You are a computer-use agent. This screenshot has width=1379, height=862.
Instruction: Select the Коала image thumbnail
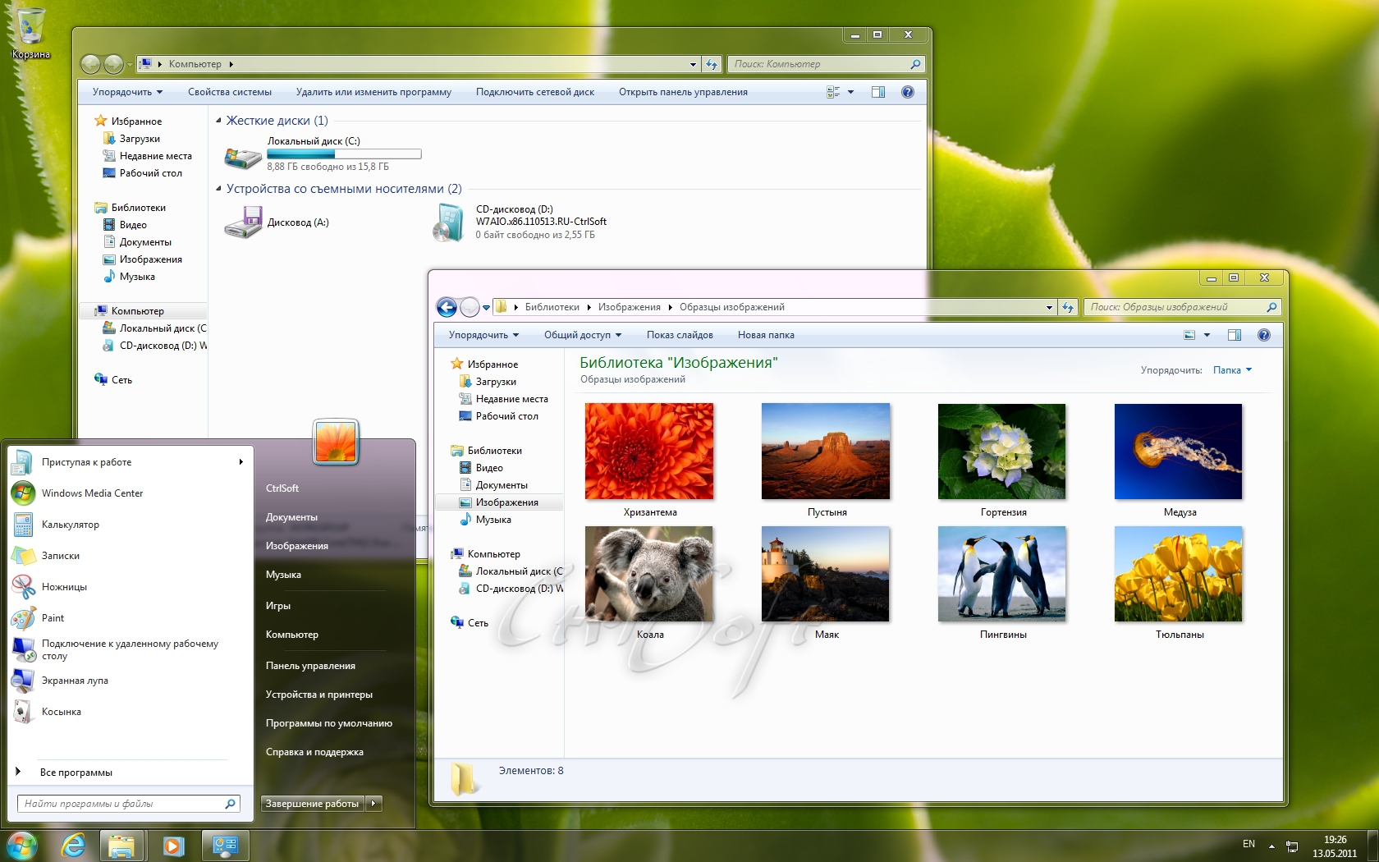(648, 574)
